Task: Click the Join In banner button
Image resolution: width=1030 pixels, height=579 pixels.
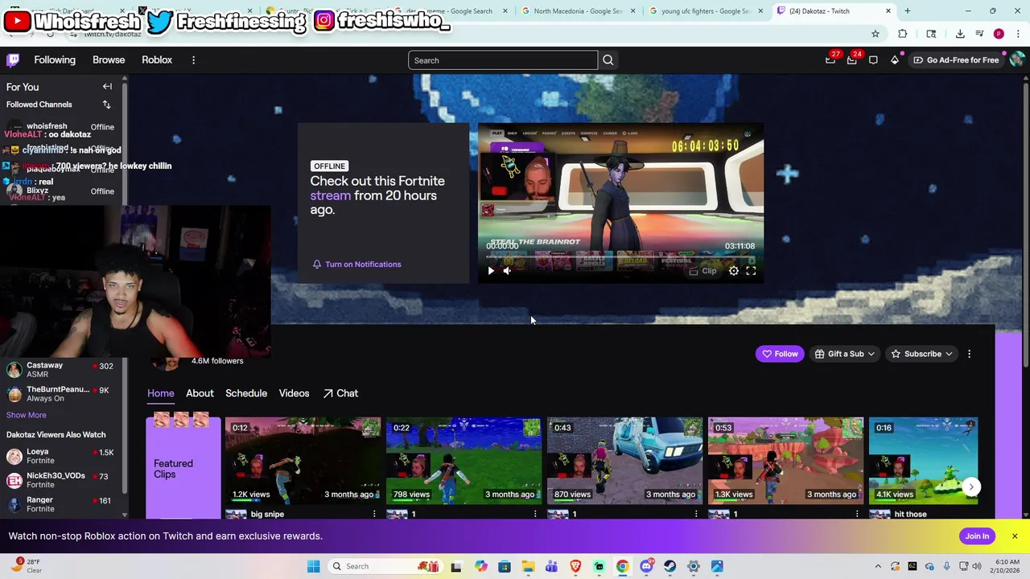Action: 977,536
